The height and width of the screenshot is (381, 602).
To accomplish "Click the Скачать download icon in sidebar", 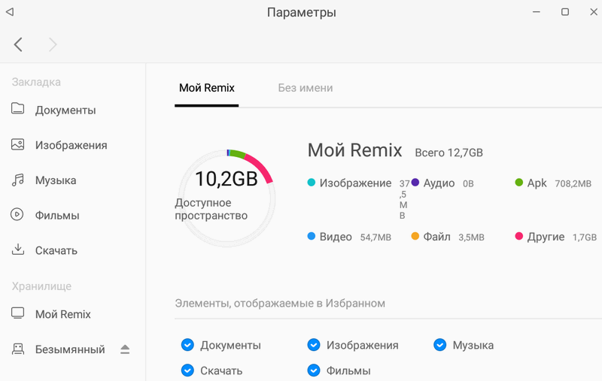I will coord(17,249).
